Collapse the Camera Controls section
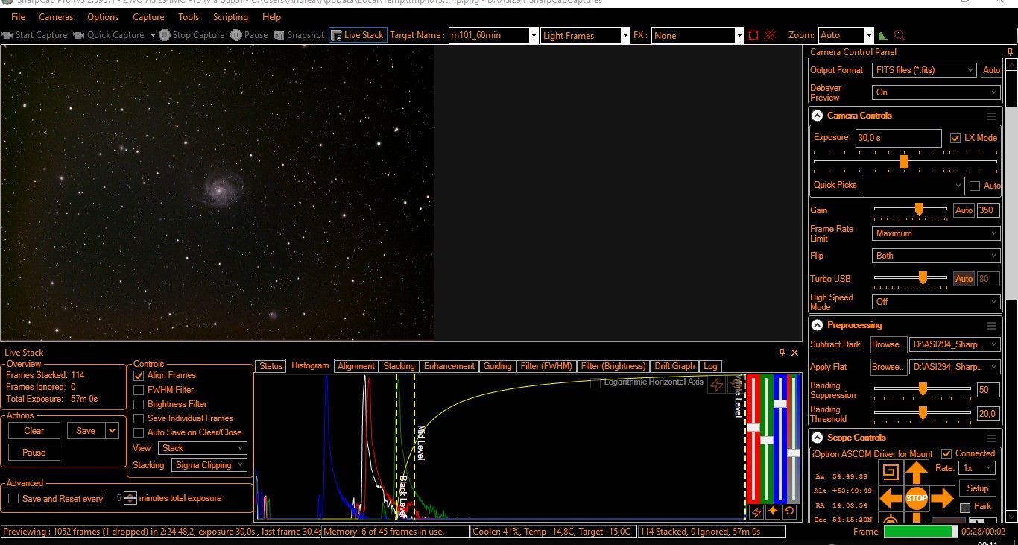 818,116
